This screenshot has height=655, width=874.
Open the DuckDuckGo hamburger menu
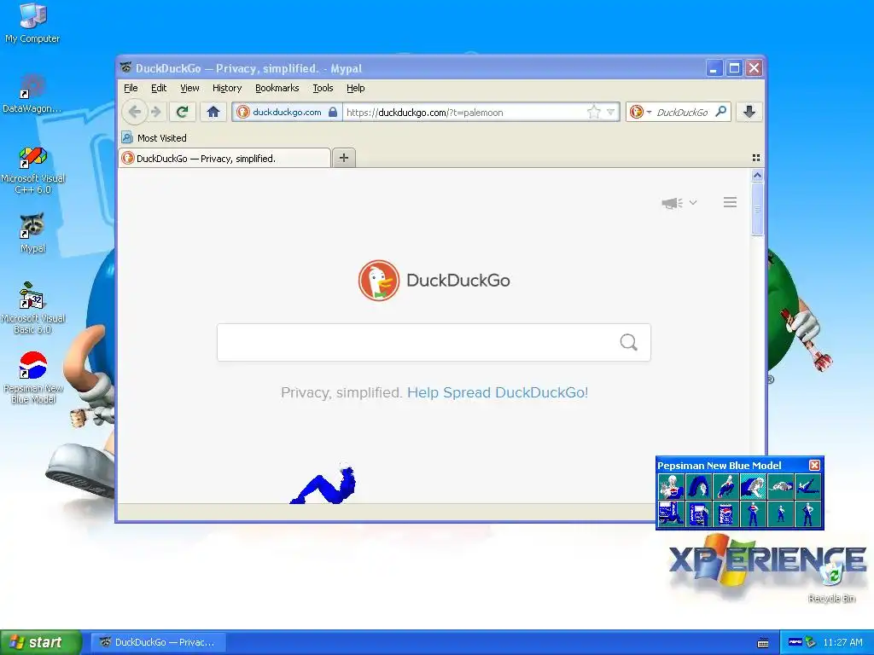tap(731, 202)
